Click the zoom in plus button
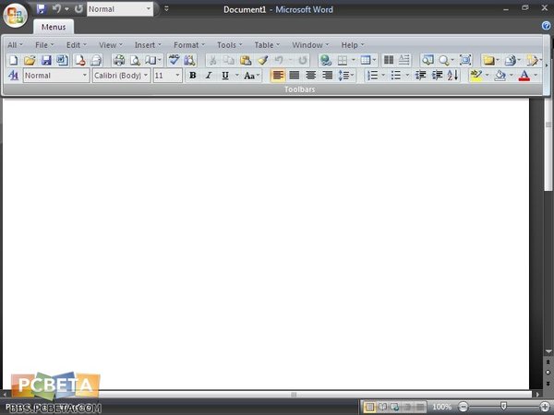554x415 pixels. click(545, 407)
